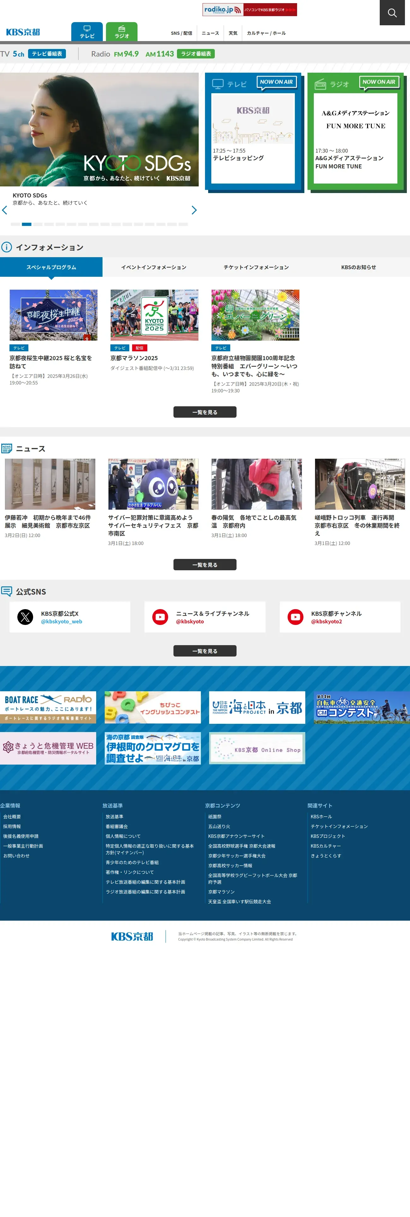Select the ラジオ header tab
The image size is (410, 1217).
(x=122, y=32)
